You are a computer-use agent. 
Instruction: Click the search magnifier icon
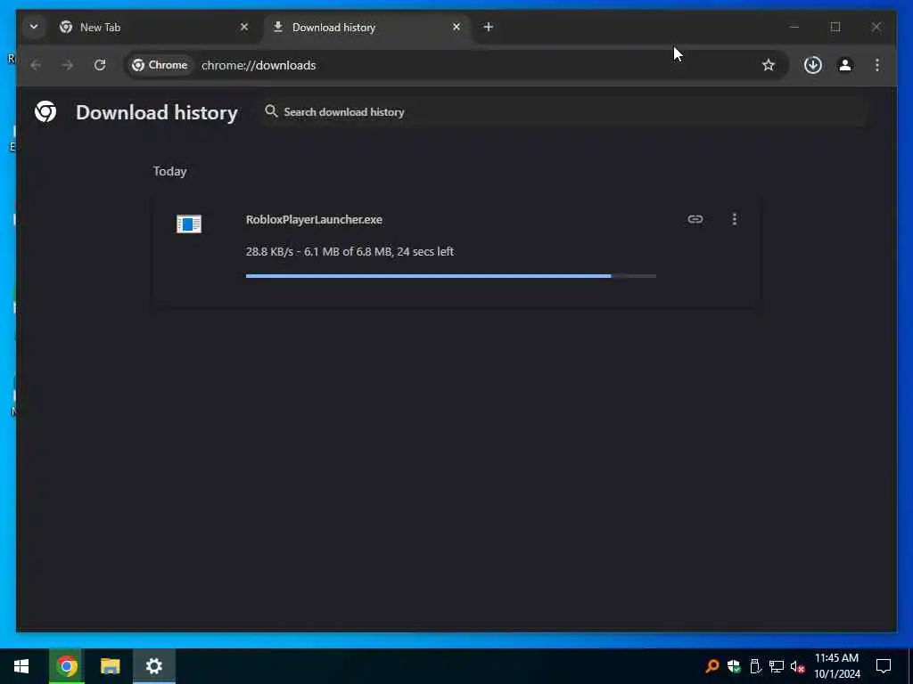(271, 111)
